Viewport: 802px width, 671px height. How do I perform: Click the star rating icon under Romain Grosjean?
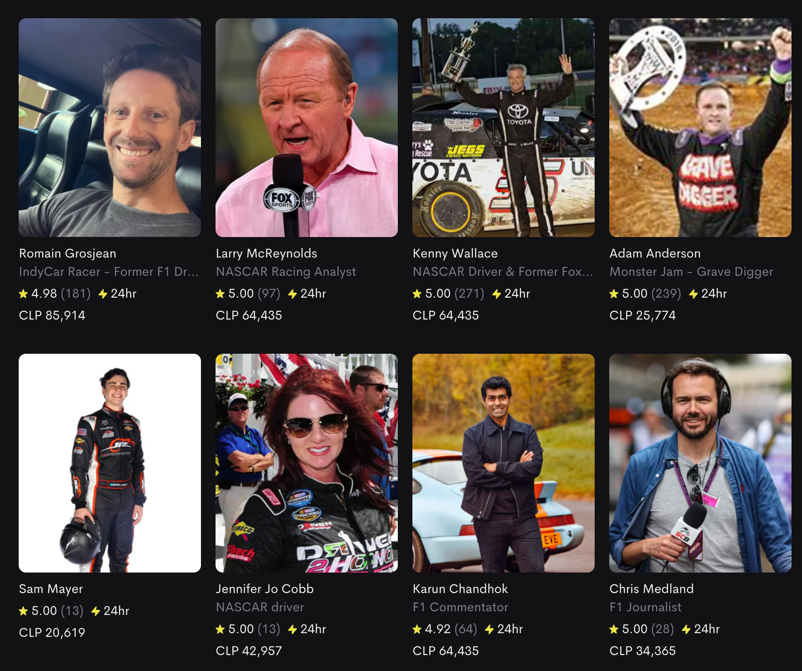pos(23,294)
